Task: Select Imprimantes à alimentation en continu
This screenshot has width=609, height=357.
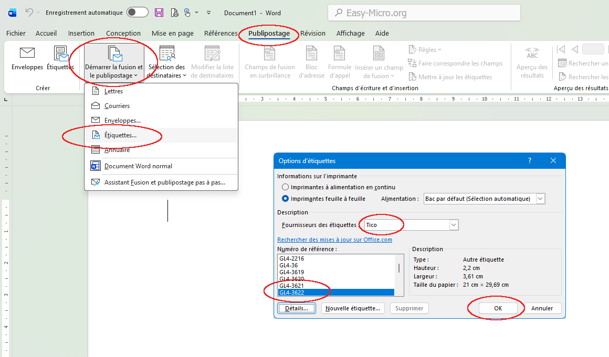Action: tap(286, 187)
